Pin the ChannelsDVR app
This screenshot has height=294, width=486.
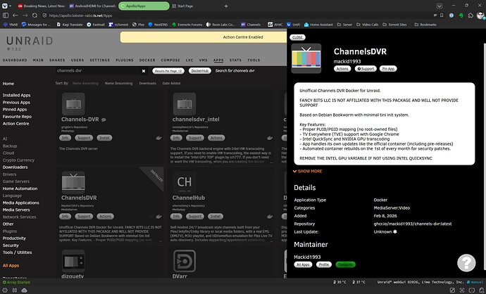[388, 69]
